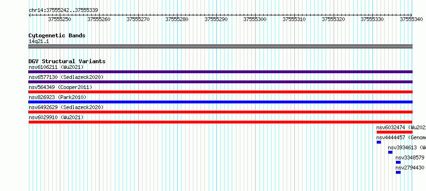426x191 pixels.
Task: Click the nsv564349 (Cooper2011) label
Action: click(60, 87)
